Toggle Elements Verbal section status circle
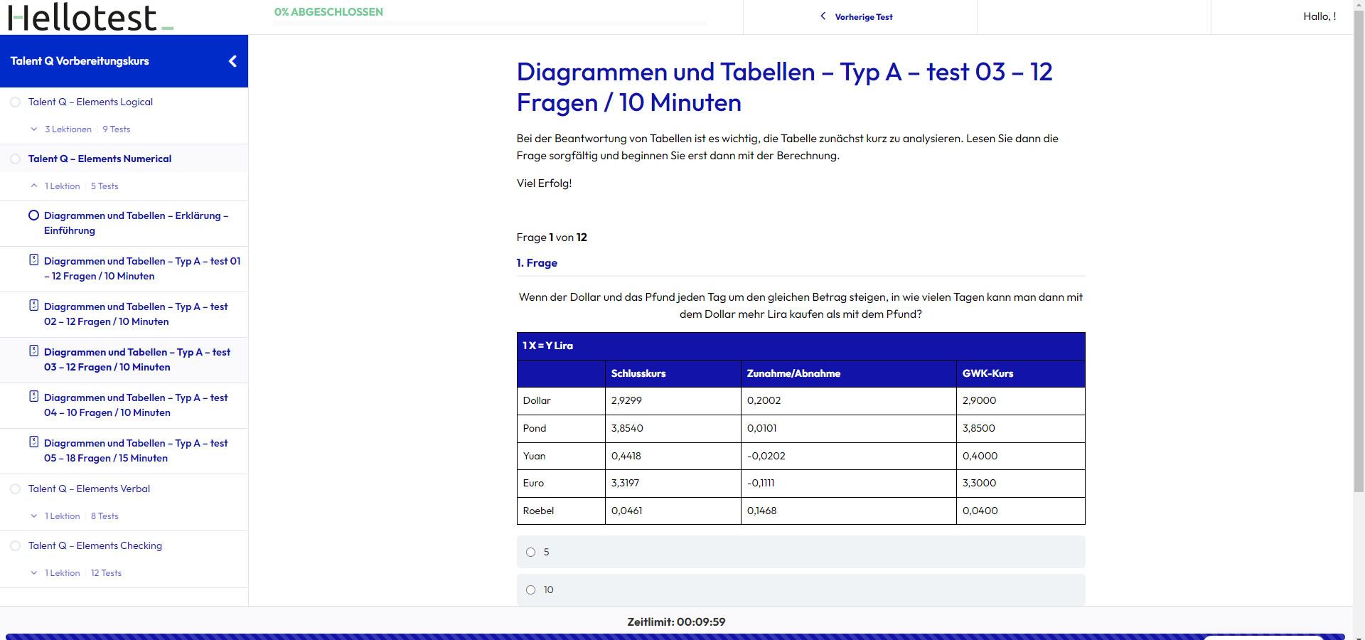 (15, 489)
